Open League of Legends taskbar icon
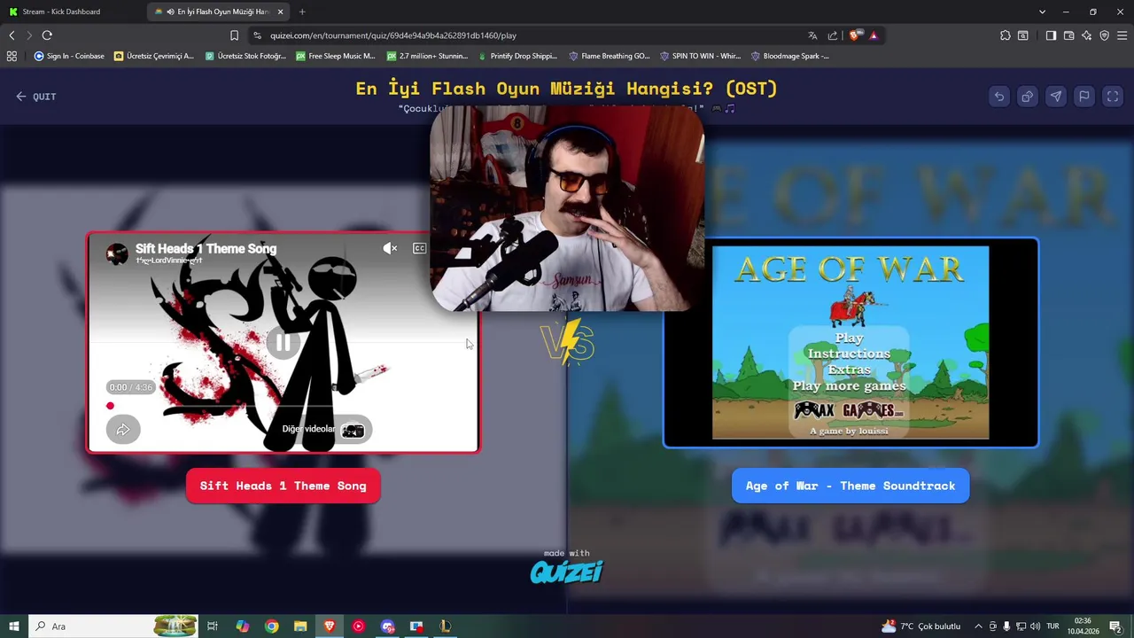The height and width of the screenshot is (638, 1134). 446,626
